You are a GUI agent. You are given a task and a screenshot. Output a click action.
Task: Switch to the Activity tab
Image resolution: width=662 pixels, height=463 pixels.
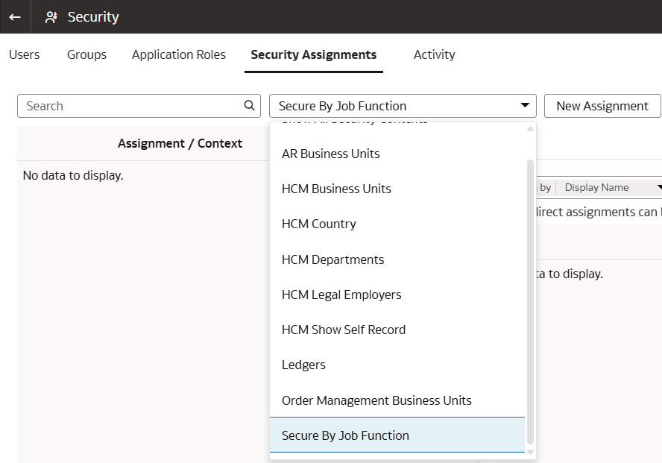[434, 54]
